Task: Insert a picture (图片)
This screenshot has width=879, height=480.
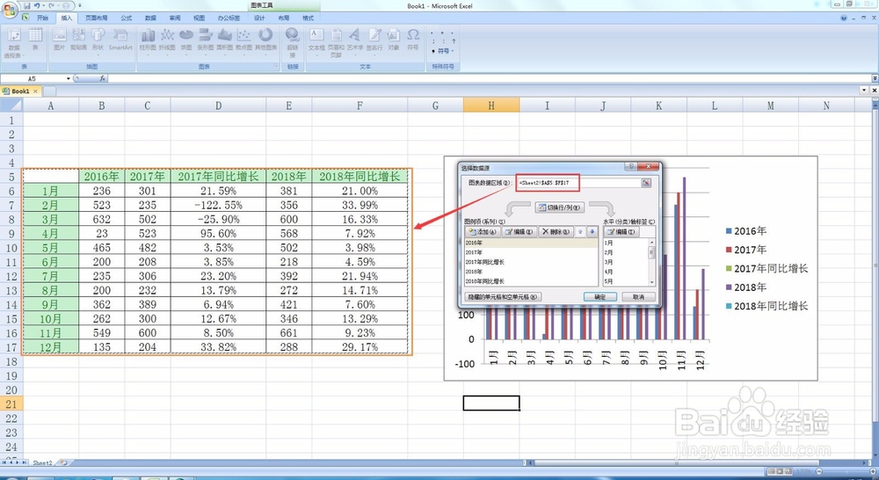Action: [60, 40]
